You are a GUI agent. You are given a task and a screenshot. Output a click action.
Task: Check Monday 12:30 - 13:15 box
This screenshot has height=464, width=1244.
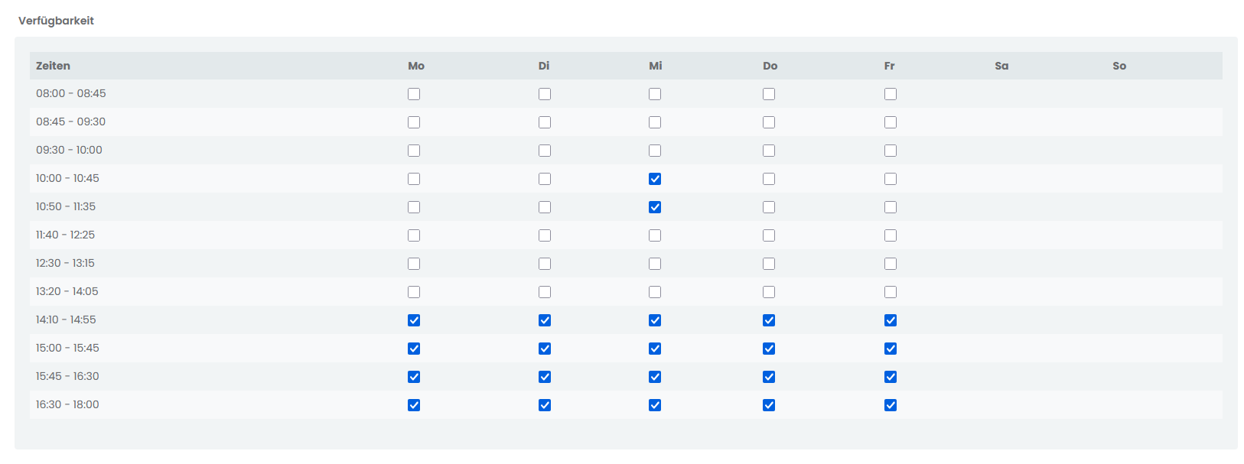(414, 264)
